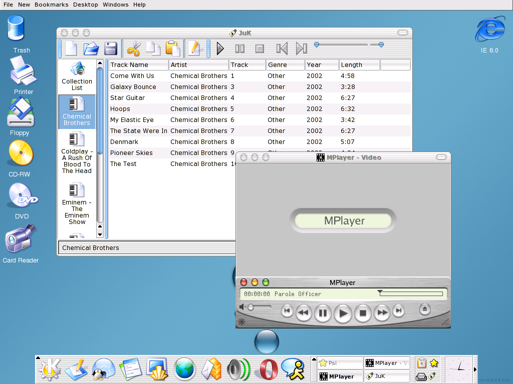Select the Chemical Brothers playlist

tap(77, 111)
